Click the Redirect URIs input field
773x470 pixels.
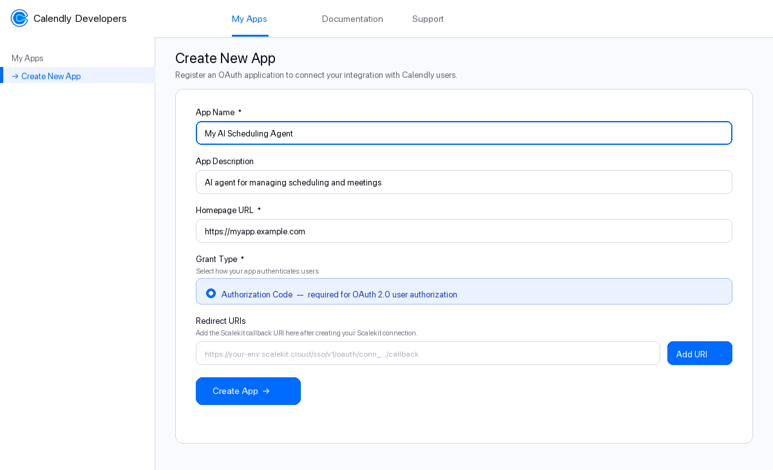428,353
